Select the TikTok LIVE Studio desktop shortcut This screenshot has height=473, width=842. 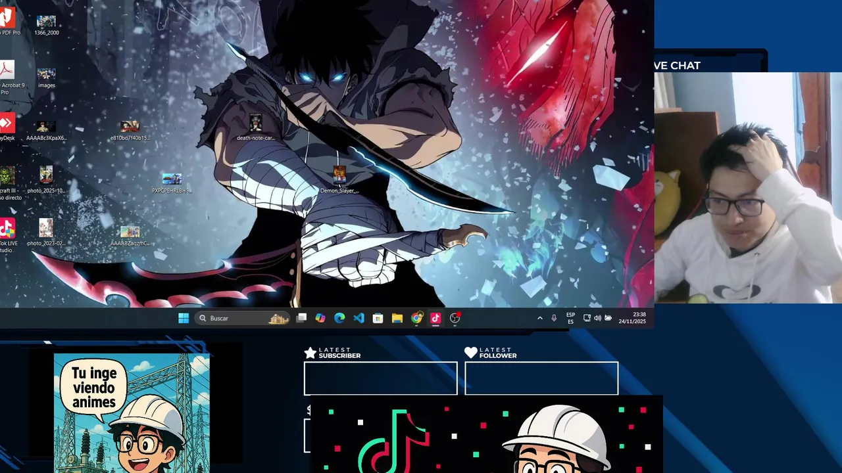tap(8, 235)
